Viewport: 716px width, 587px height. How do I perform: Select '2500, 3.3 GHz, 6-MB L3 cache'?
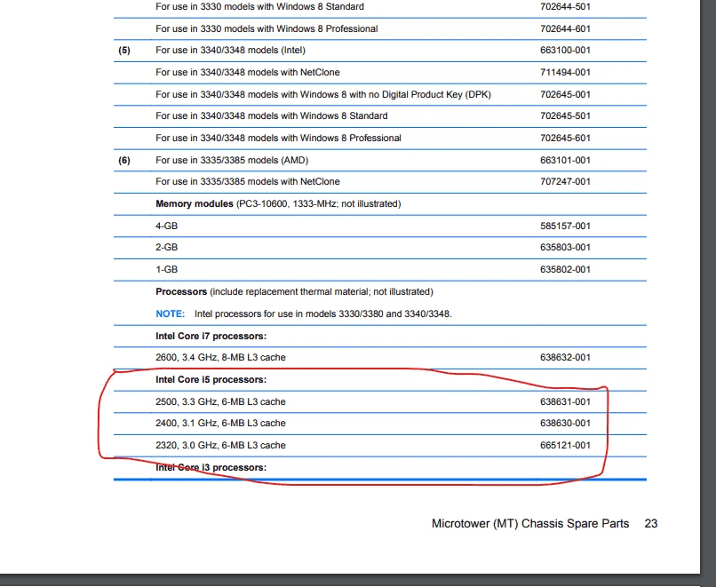(x=220, y=401)
